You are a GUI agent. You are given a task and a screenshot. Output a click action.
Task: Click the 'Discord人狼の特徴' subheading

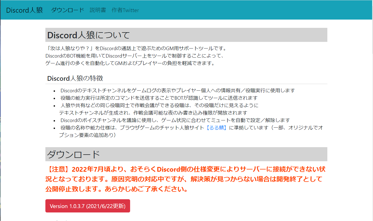coord(75,78)
